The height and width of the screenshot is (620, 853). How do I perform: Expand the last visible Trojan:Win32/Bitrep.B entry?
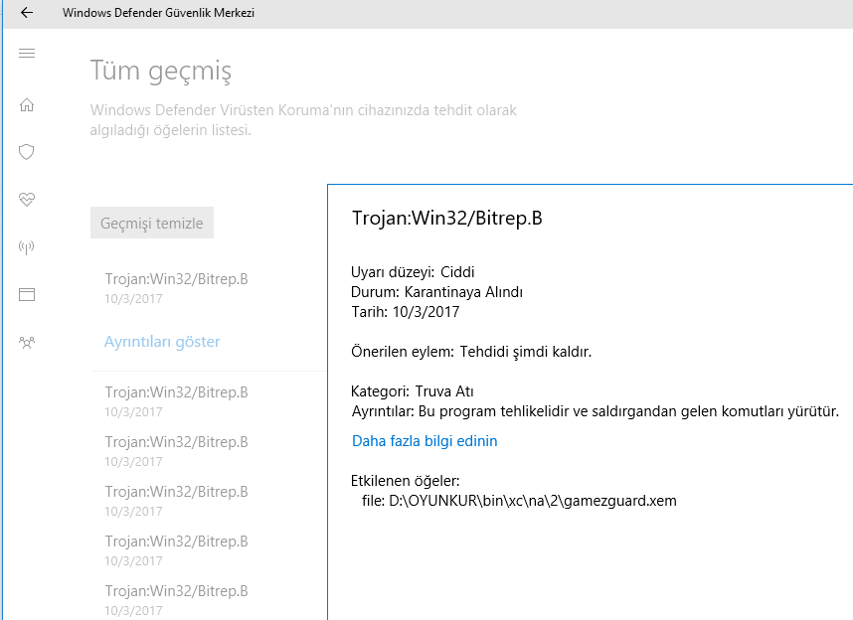(x=176, y=600)
